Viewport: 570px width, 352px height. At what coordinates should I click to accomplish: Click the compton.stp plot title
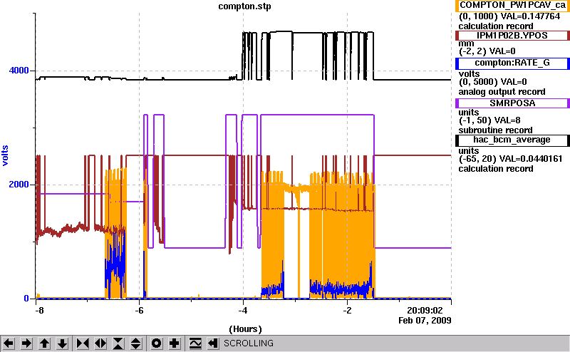coord(244,6)
